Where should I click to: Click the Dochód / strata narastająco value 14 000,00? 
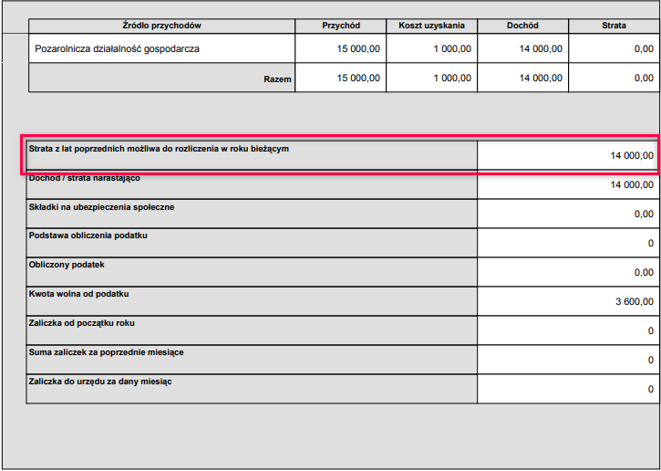pos(632,185)
